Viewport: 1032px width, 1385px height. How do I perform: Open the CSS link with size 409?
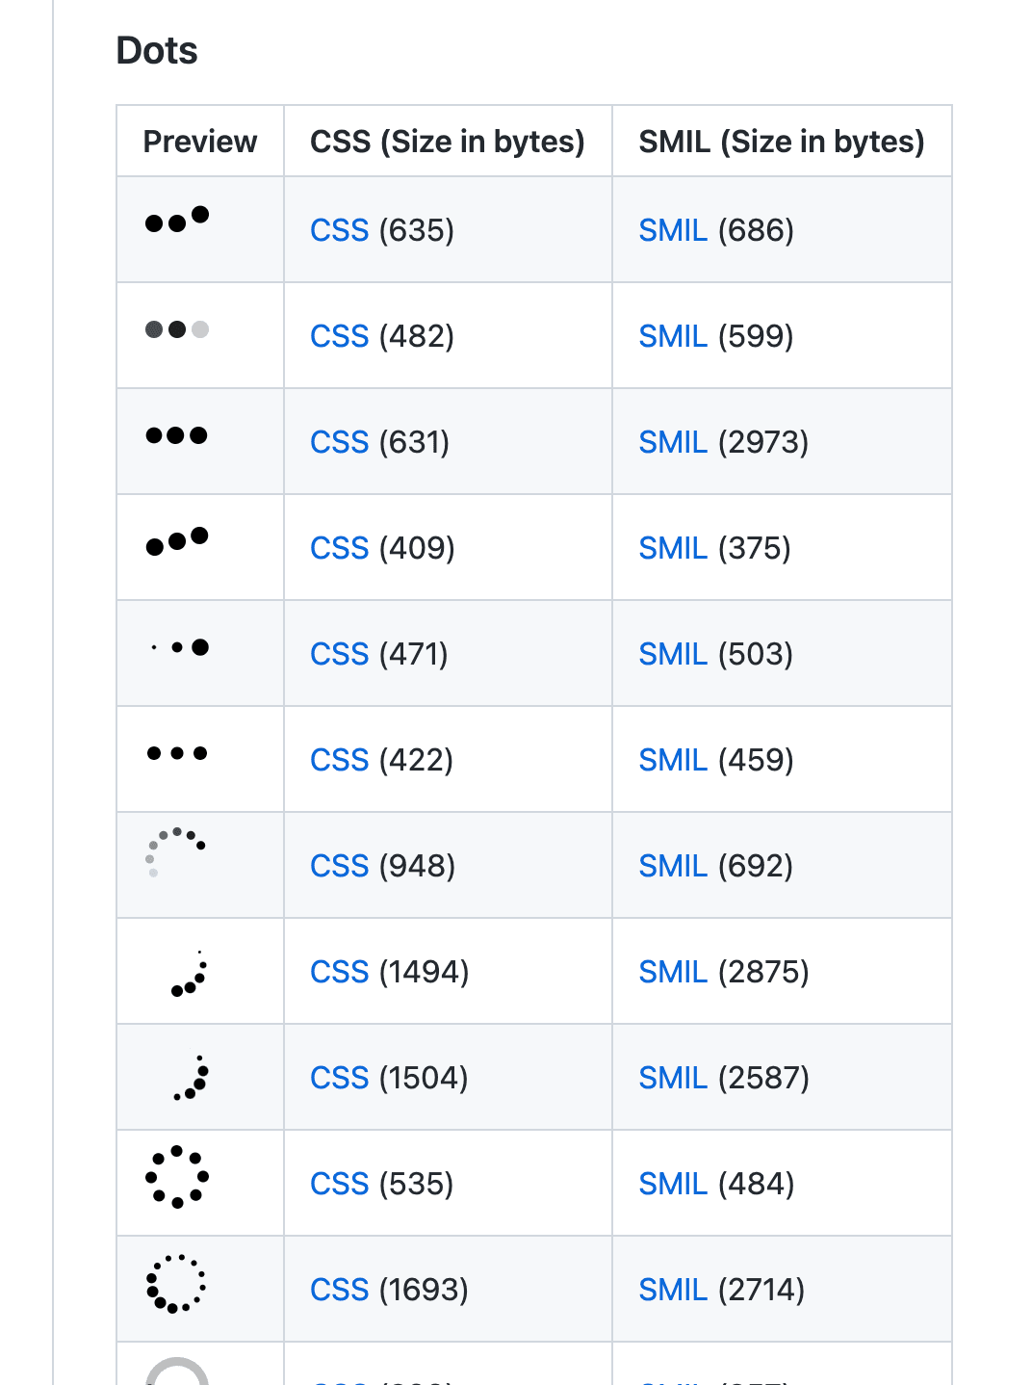point(339,548)
